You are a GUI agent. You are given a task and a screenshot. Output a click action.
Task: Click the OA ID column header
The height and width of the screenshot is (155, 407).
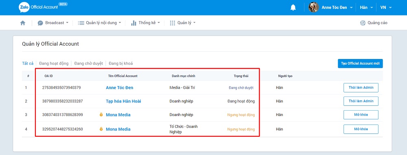pyautogui.click(x=49, y=76)
